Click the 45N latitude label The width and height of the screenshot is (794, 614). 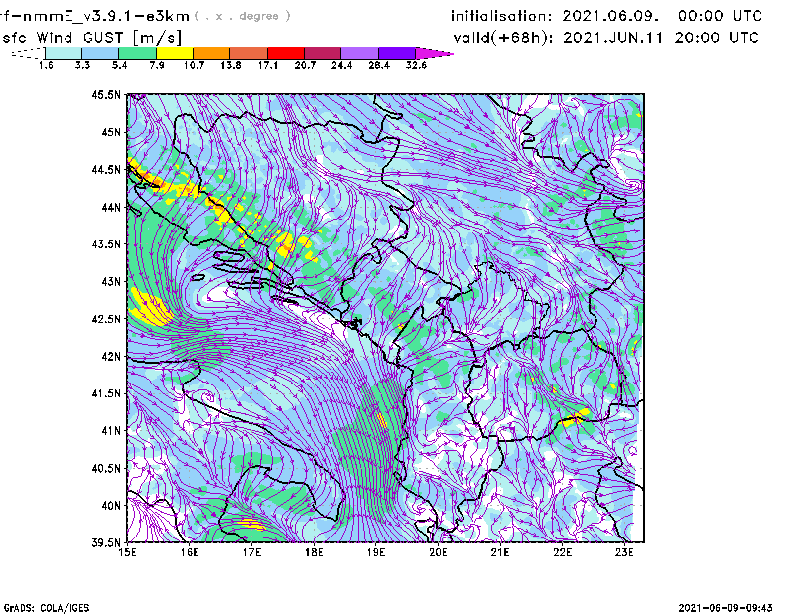pyautogui.click(x=111, y=132)
